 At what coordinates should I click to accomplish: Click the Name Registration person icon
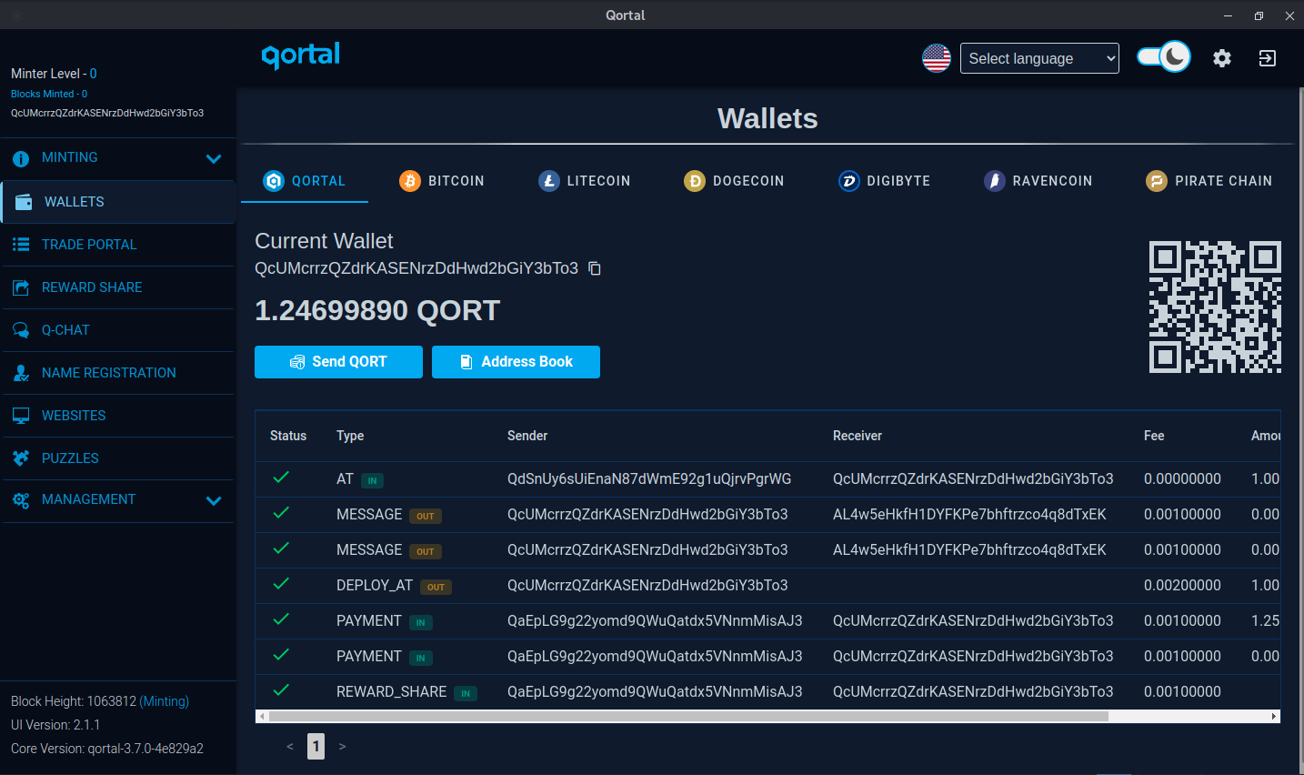pos(21,373)
